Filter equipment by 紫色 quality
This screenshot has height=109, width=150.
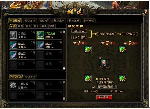pos(44,26)
